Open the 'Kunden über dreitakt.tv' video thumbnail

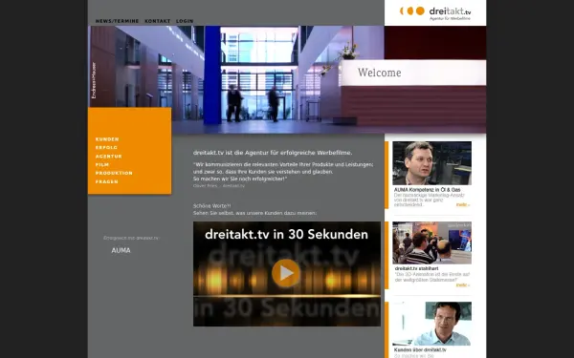(x=432, y=324)
